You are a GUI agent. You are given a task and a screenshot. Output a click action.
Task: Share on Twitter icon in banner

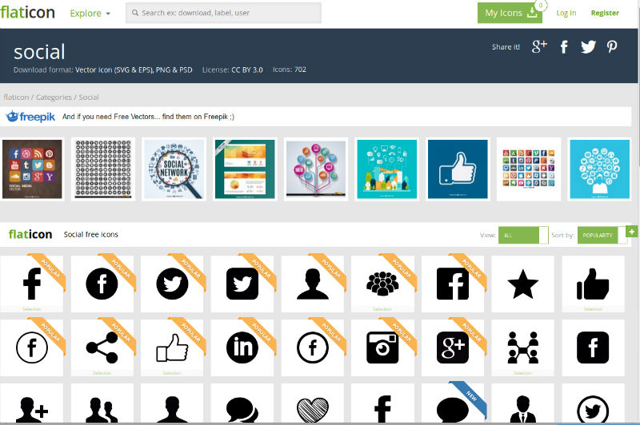[588, 47]
